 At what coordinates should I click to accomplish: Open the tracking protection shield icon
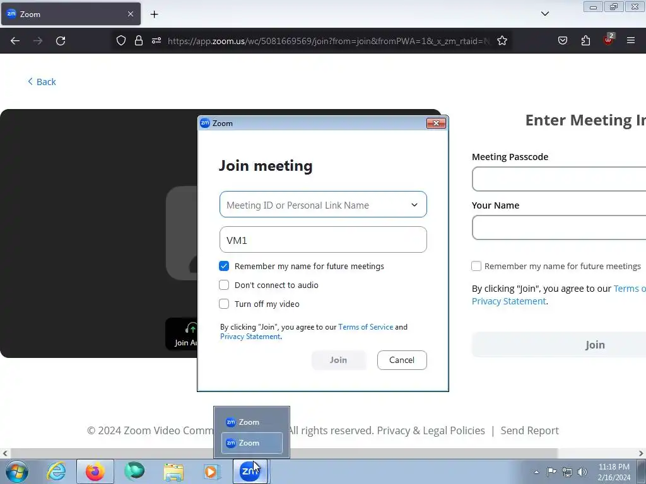(x=120, y=40)
